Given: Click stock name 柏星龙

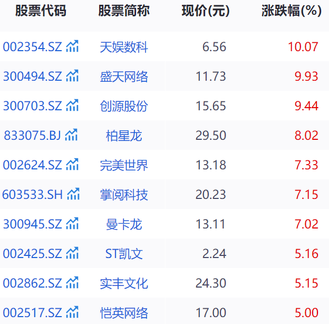Looking at the screenshot, I should coord(124,136).
